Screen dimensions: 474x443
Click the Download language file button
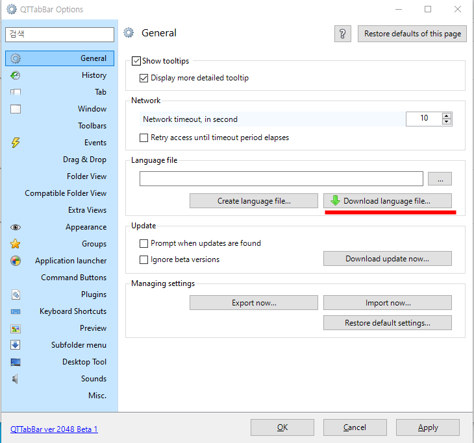[x=388, y=201]
